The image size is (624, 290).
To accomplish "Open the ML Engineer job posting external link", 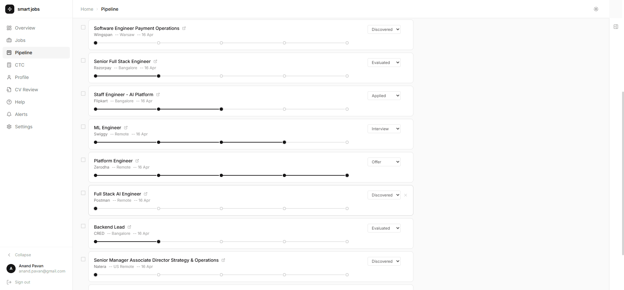I will (x=125, y=128).
